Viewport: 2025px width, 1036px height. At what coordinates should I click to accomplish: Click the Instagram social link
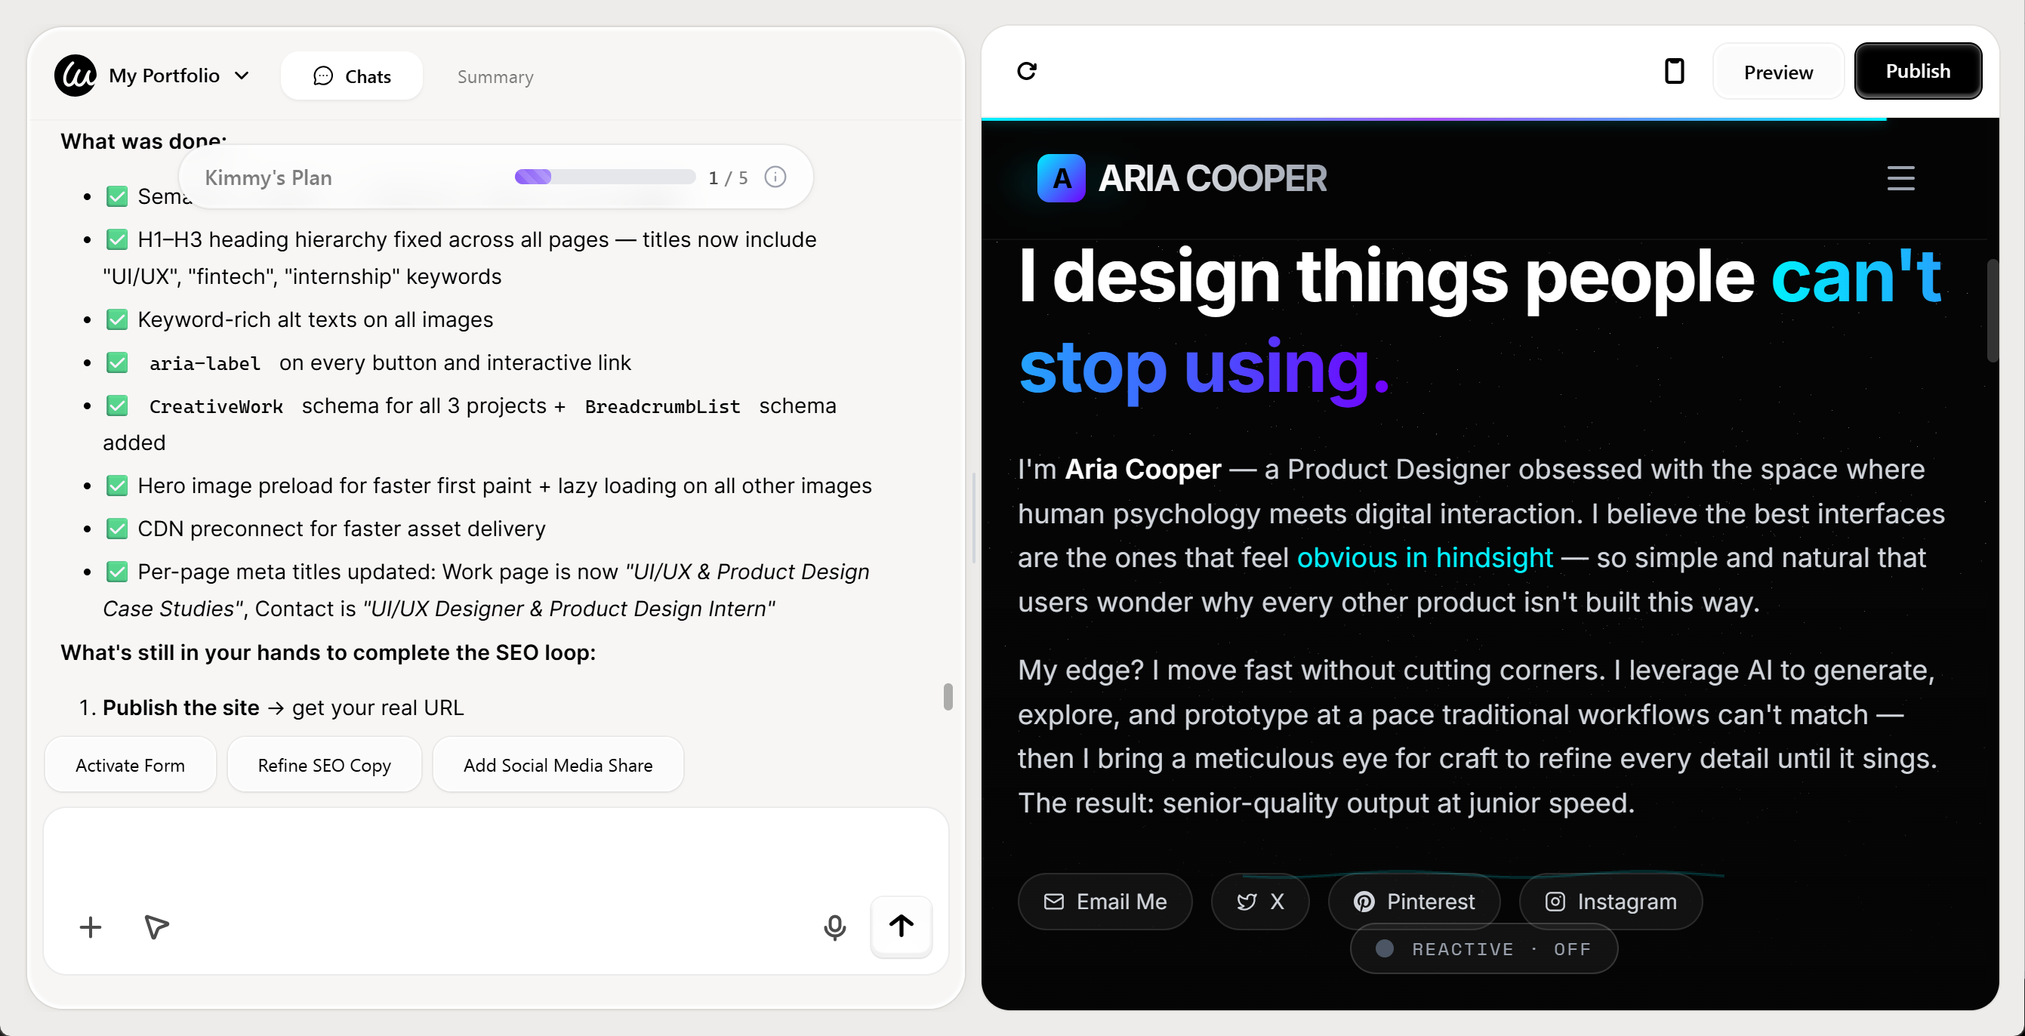coord(1610,902)
